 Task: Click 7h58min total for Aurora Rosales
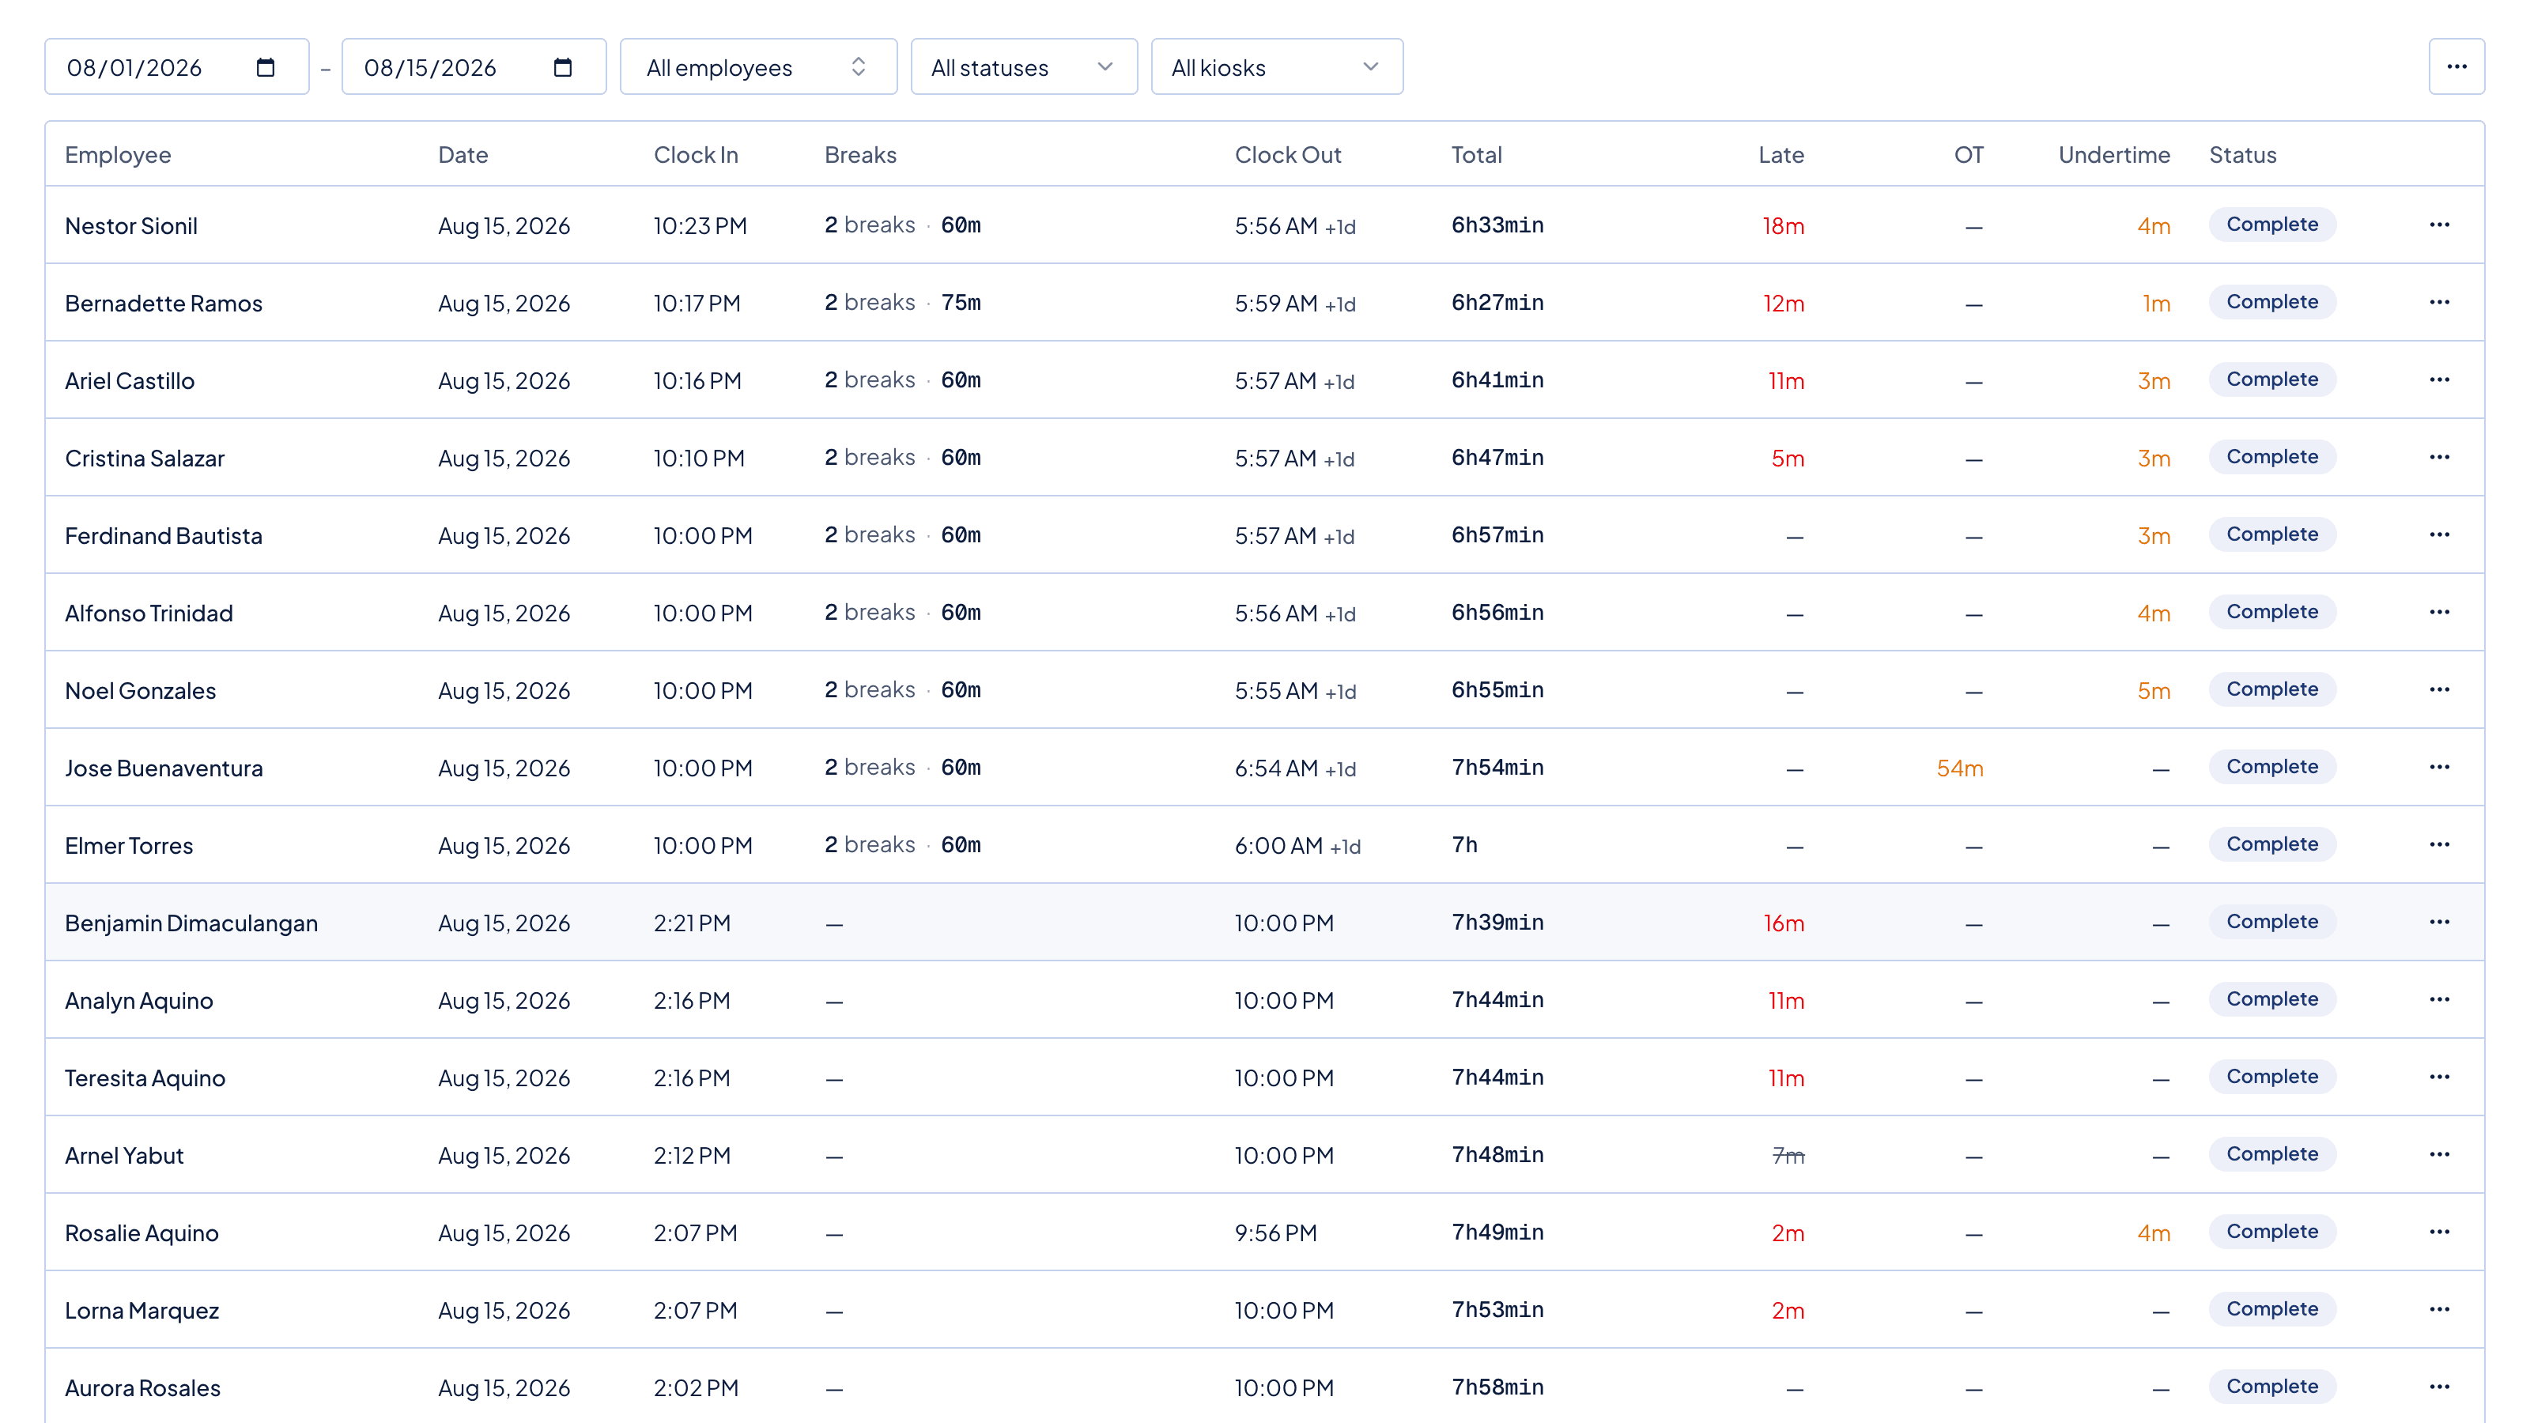1497,1387
